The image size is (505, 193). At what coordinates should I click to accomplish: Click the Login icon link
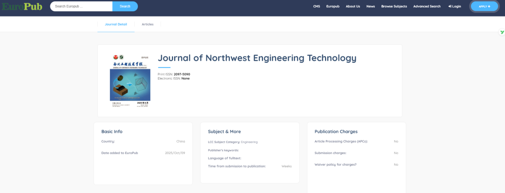454,6
